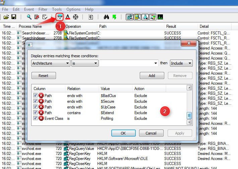Open the Edit menu
The width and height of the screenshot is (238, 169).
point(16,9)
